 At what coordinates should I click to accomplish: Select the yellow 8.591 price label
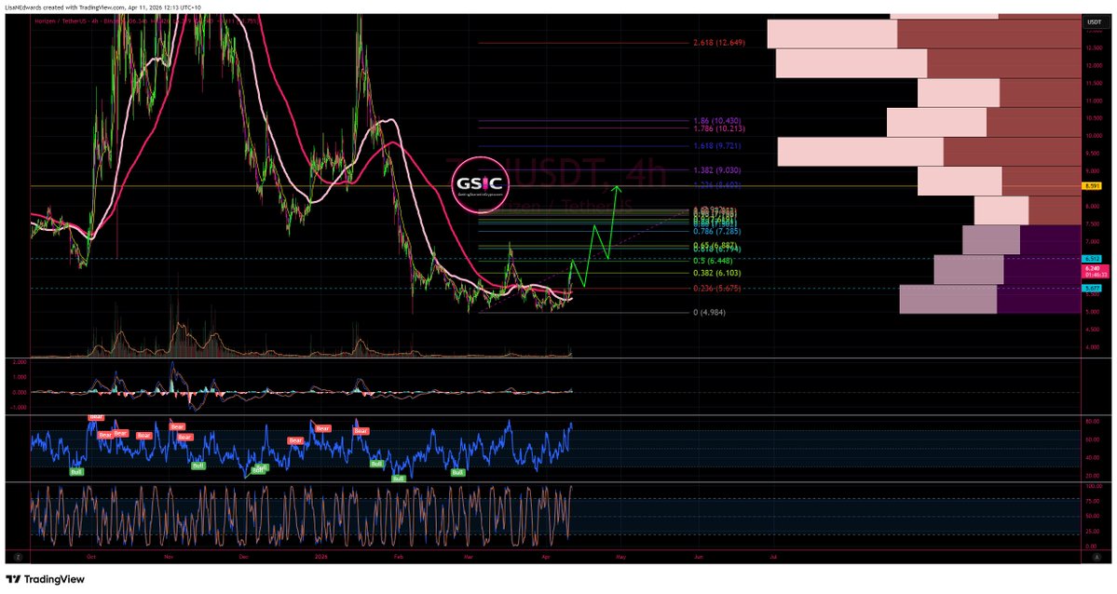point(1092,186)
